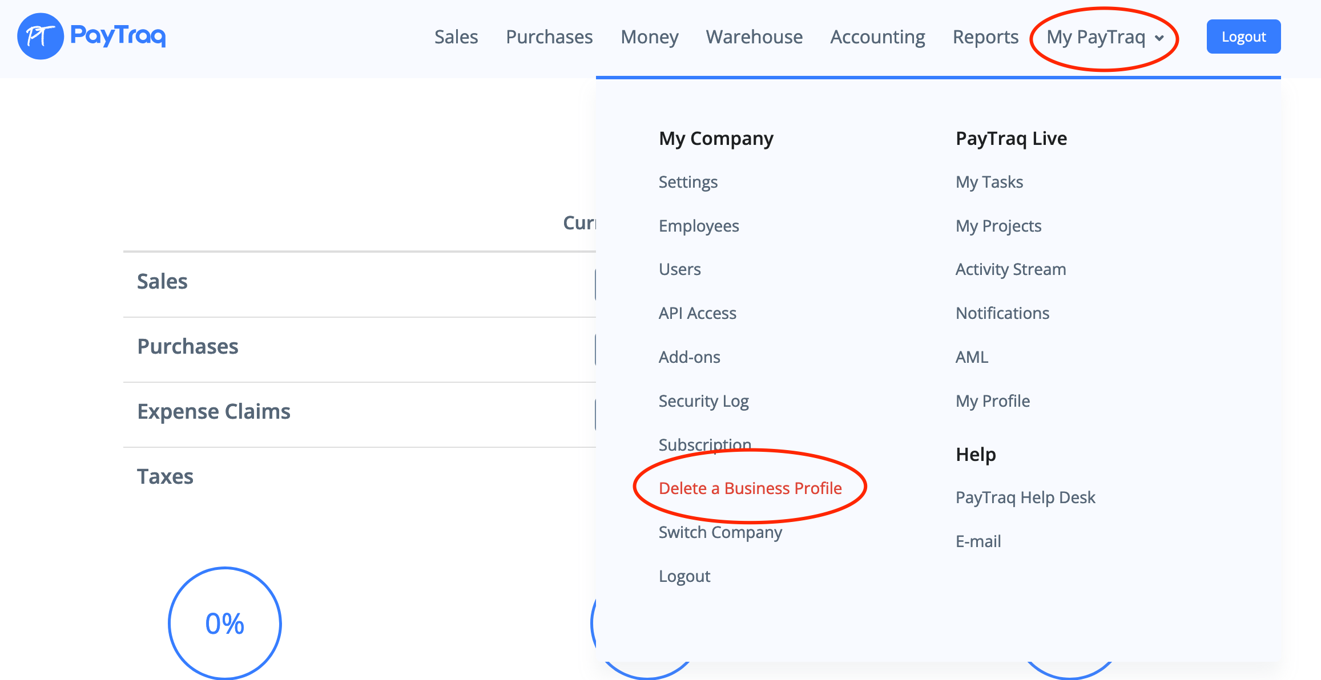This screenshot has height=680, width=1321.
Task: Choose Switch Company
Action: pos(720,532)
